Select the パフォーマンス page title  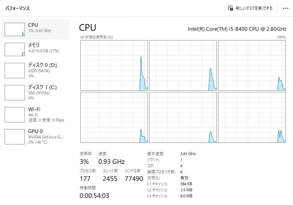coord(17,8)
